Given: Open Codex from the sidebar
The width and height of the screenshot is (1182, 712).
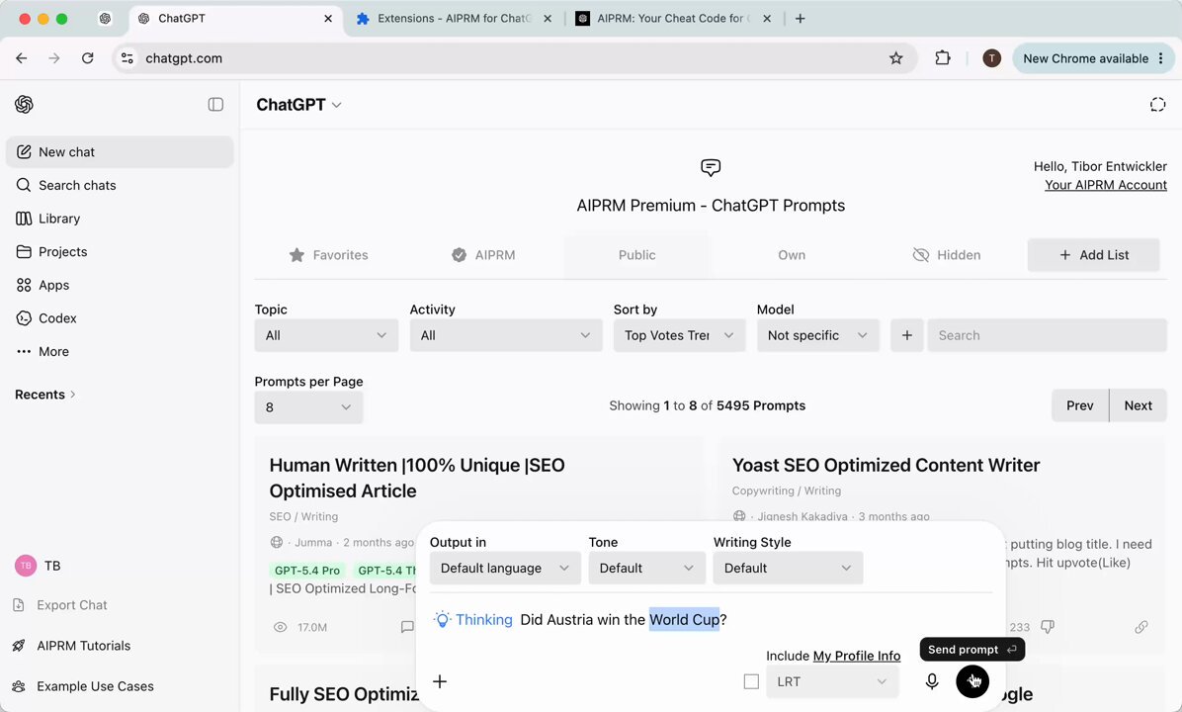Looking at the screenshot, I should [120, 317].
